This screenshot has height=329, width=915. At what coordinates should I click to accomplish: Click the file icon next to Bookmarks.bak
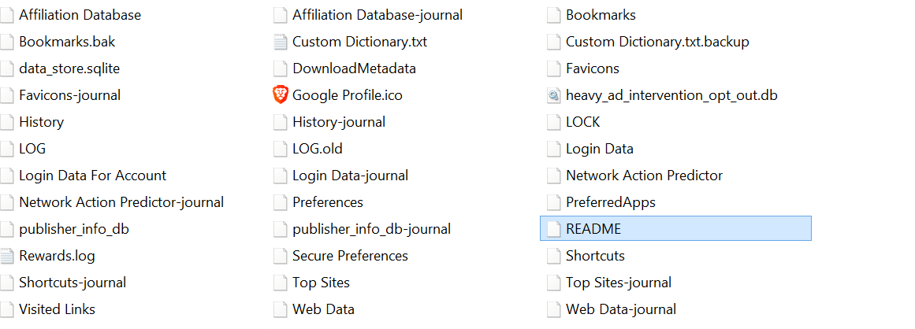point(7,42)
